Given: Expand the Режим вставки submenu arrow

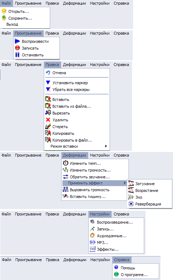Looking at the screenshot, I should 106,146.
